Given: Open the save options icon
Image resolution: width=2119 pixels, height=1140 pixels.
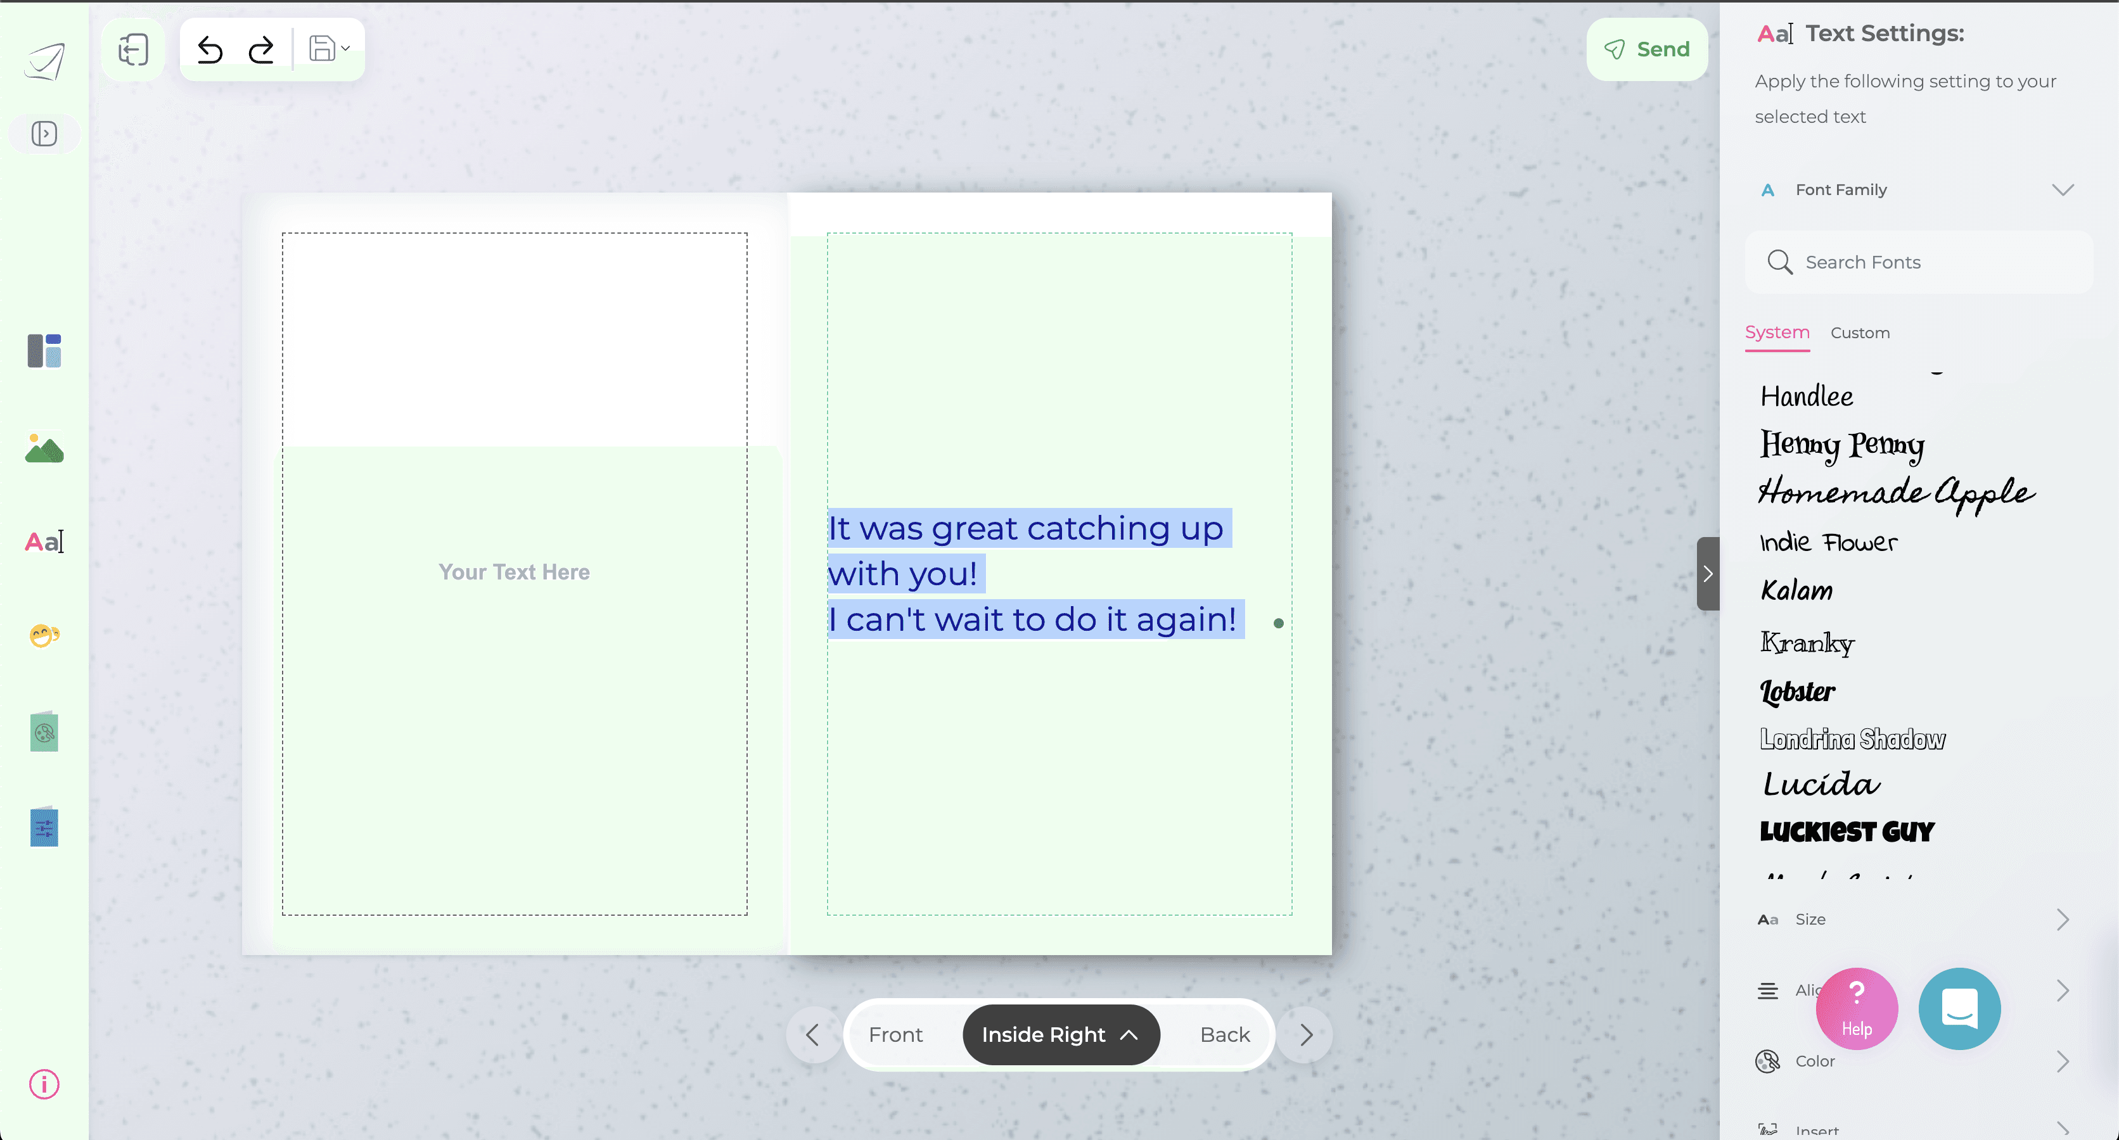Looking at the screenshot, I should pos(328,49).
